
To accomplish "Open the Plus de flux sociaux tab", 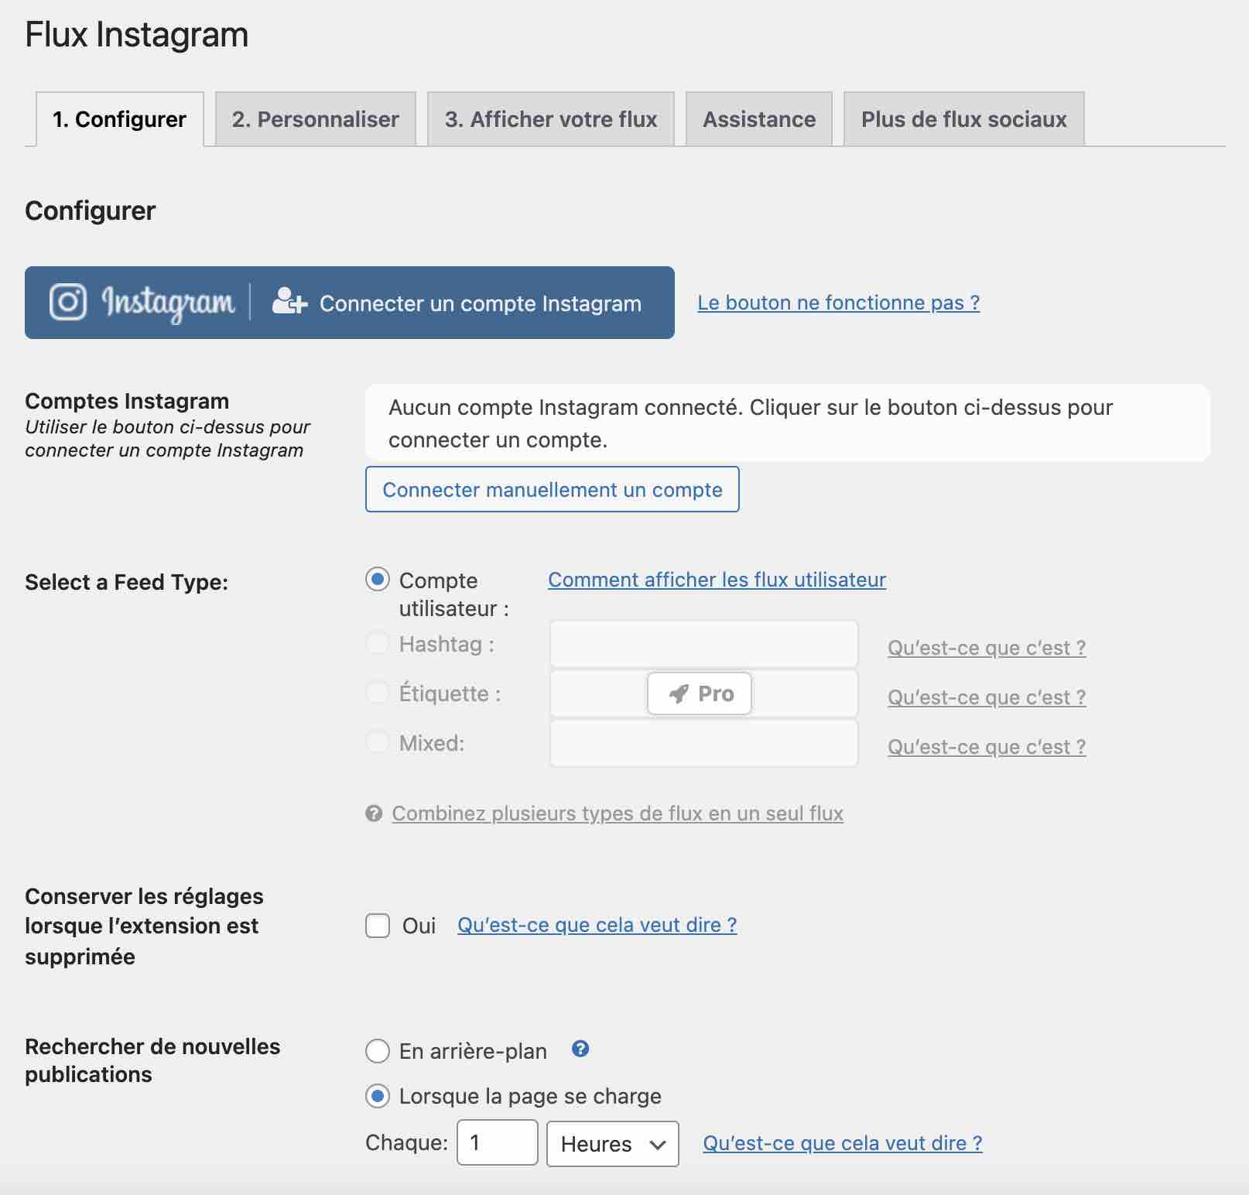I will coord(963,119).
